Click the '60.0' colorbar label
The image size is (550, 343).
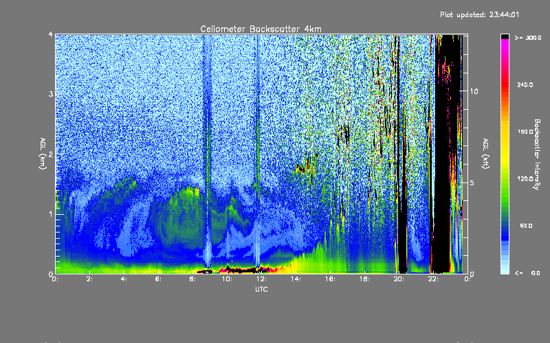coord(526,226)
